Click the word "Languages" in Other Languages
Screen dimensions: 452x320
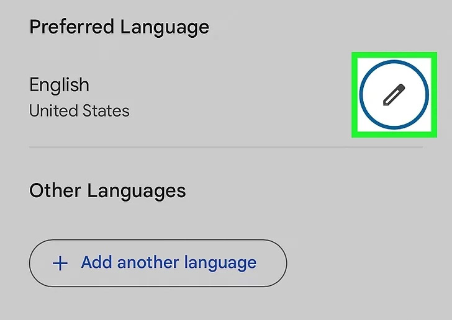click(x=137, y=190)
